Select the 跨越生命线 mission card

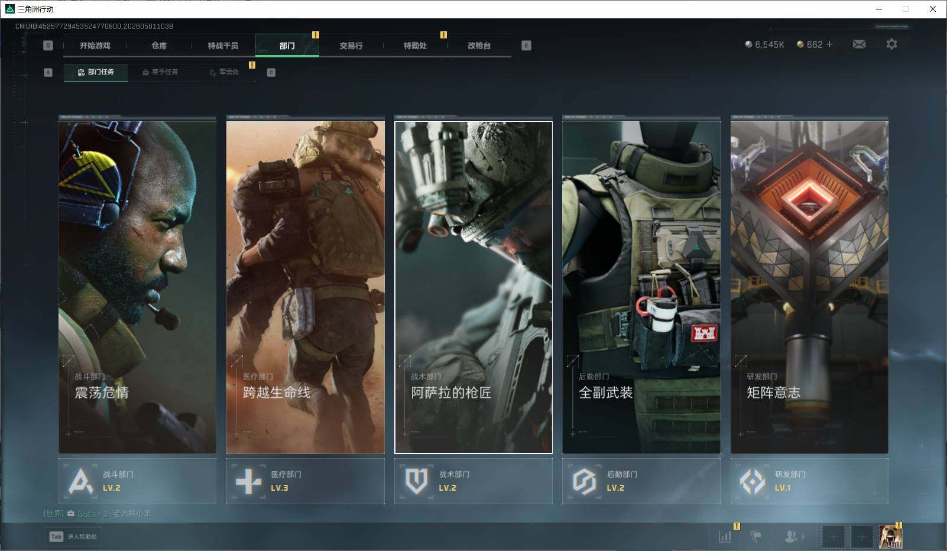(305, 286)
